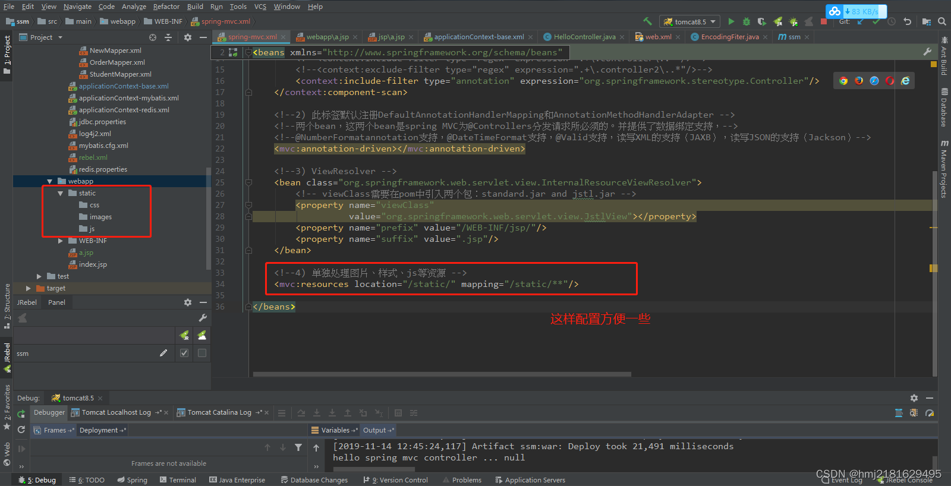Viewport: 951px width, 486px height.
Task: Uncheck the JRebel checkbox for ssm
Action: [184, 353]
